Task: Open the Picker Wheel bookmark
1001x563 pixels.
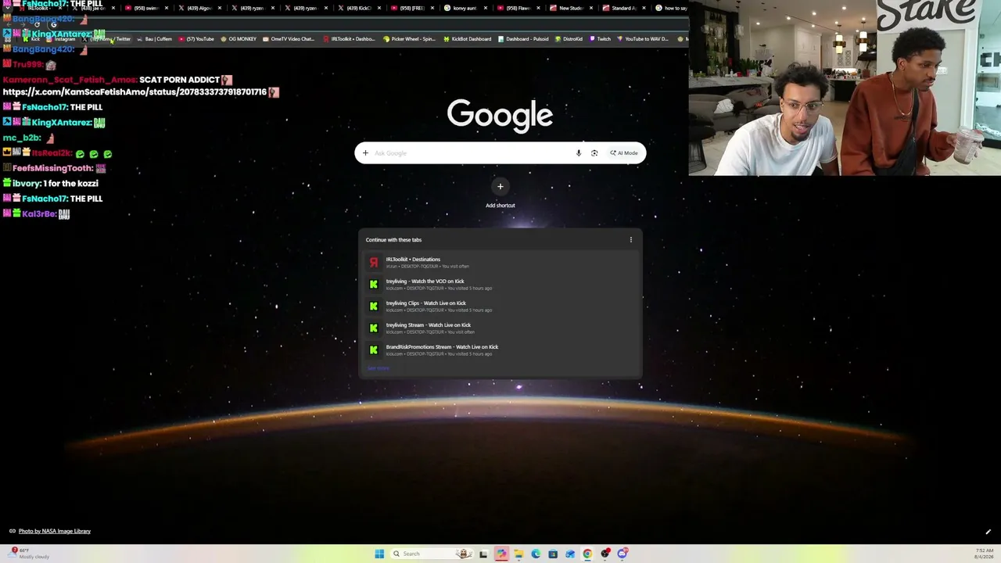Action: (409, 39)
